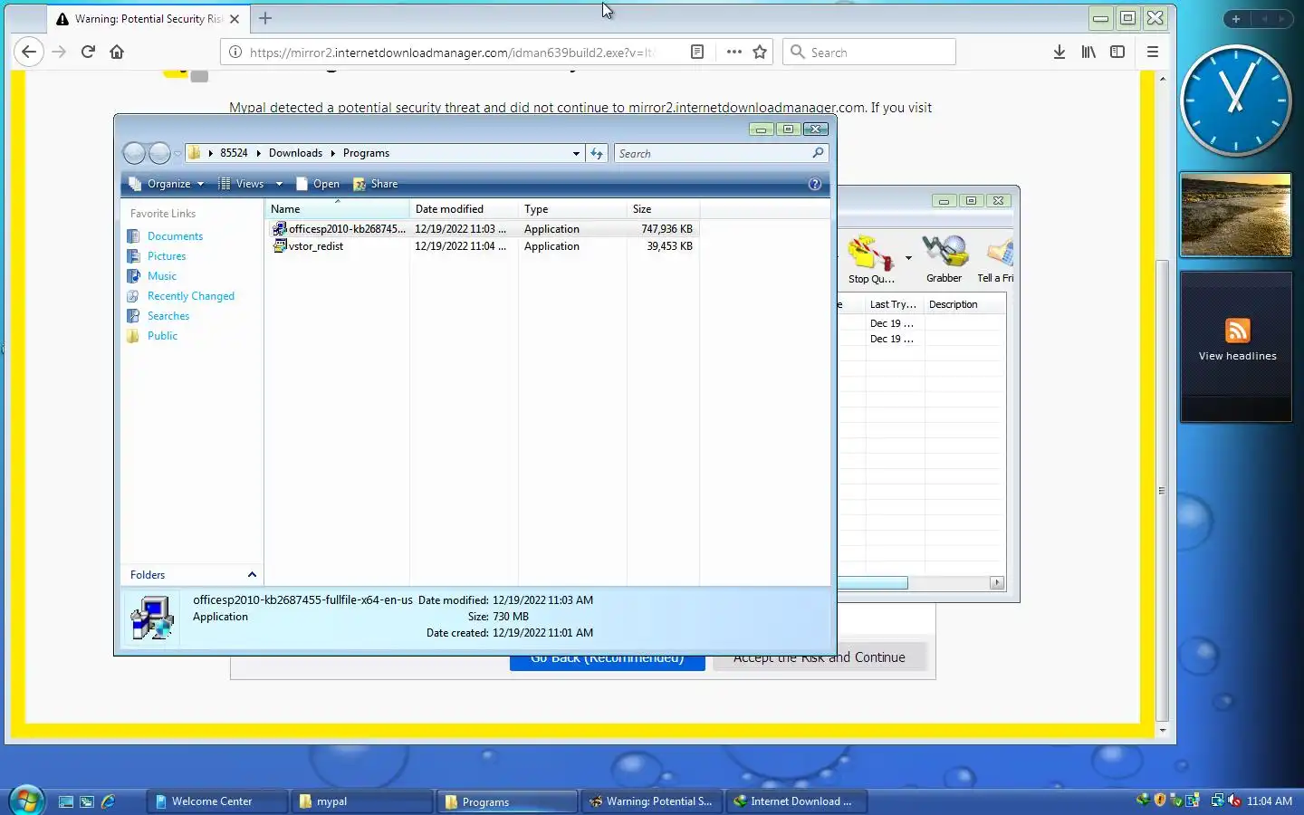Click the sidebar slideshow picture gadget
The width and height of the screenshot is (1304, 815).
(1236, 216)
